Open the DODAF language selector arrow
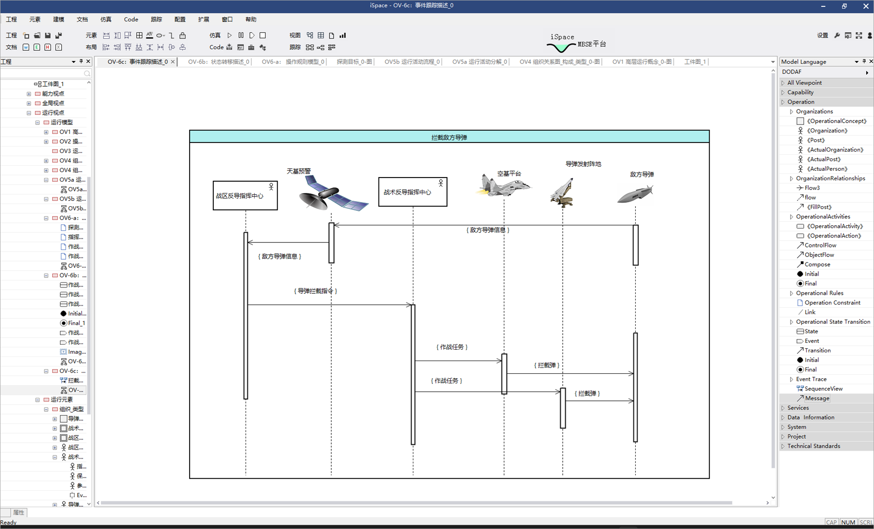The height and width of the screenshot is (529, 874). pyautogui.click(x=867, y=72)
